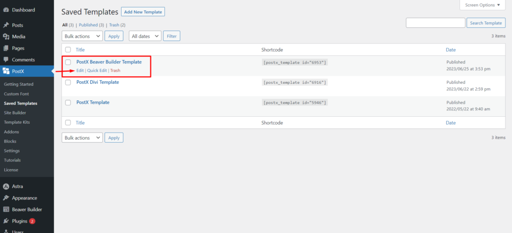Open License submenu item

11,170
